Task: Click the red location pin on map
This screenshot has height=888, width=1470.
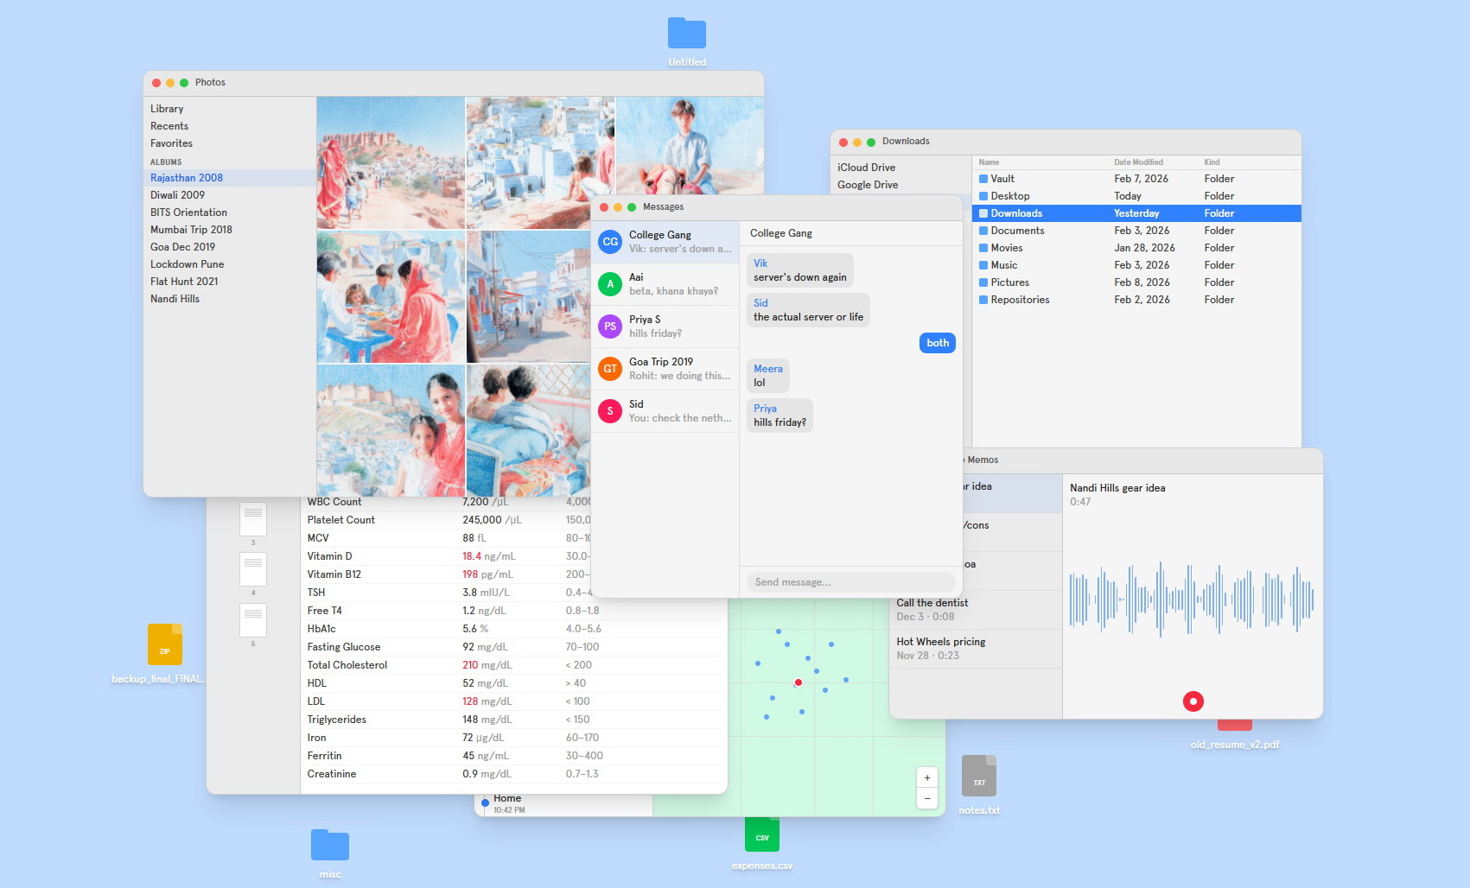Action: click(798, 682)
